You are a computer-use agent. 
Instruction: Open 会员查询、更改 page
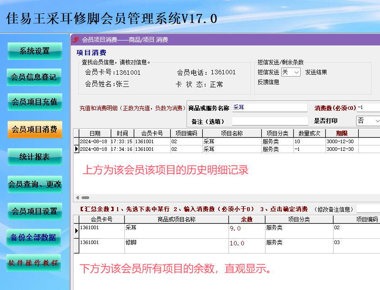[35, 185]
